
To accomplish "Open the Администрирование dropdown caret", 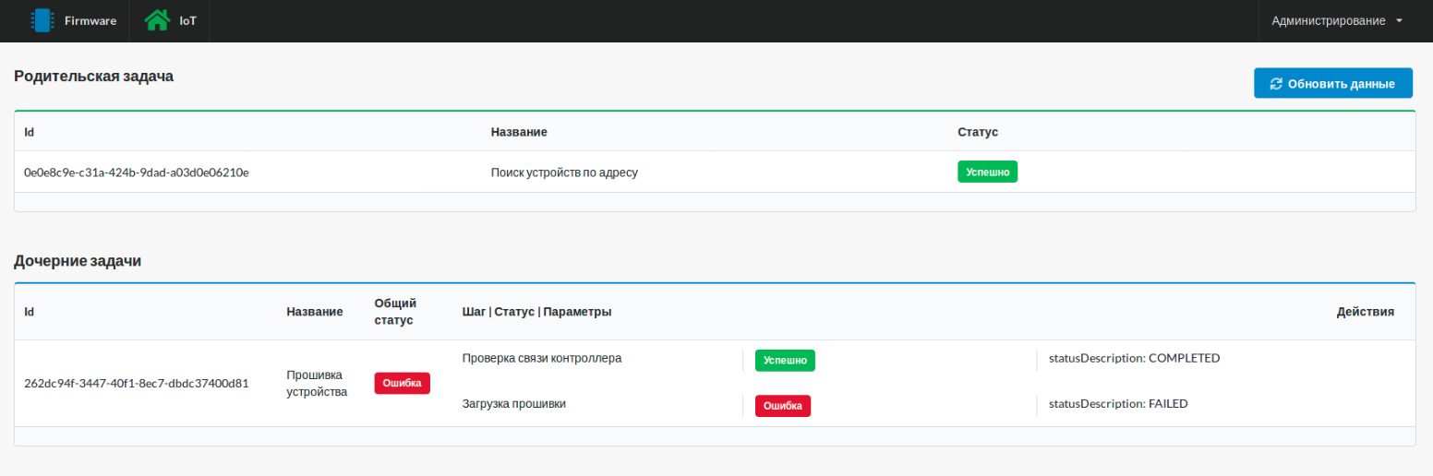I will pos(1400,21).
